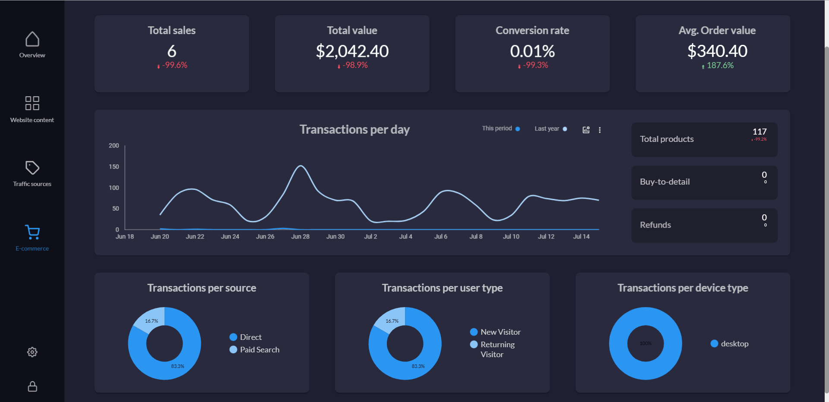Click the Jun 28 axis label

(300, 236)
